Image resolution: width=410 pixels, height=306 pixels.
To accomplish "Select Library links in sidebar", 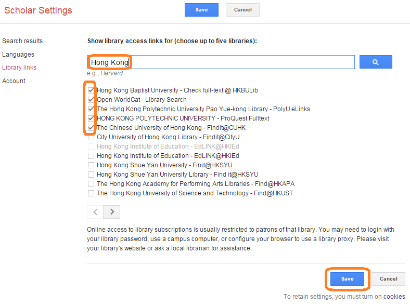I will (x=19, y=68).
